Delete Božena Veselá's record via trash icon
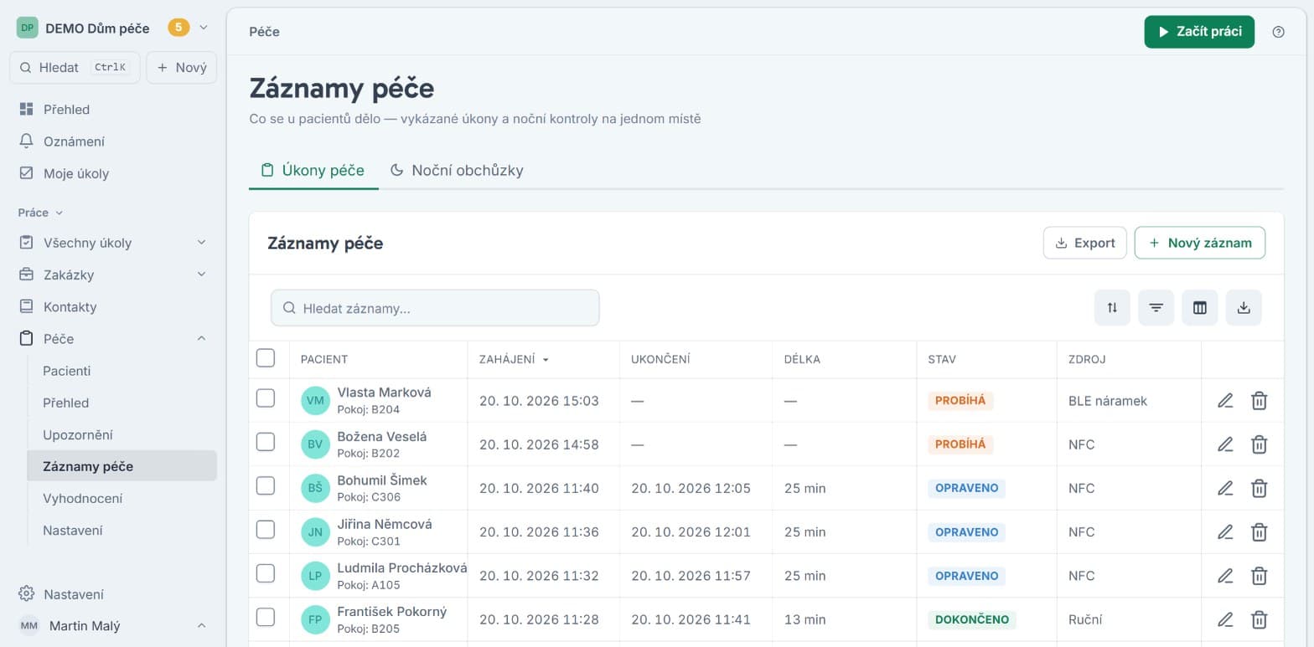 point(1259,444)
